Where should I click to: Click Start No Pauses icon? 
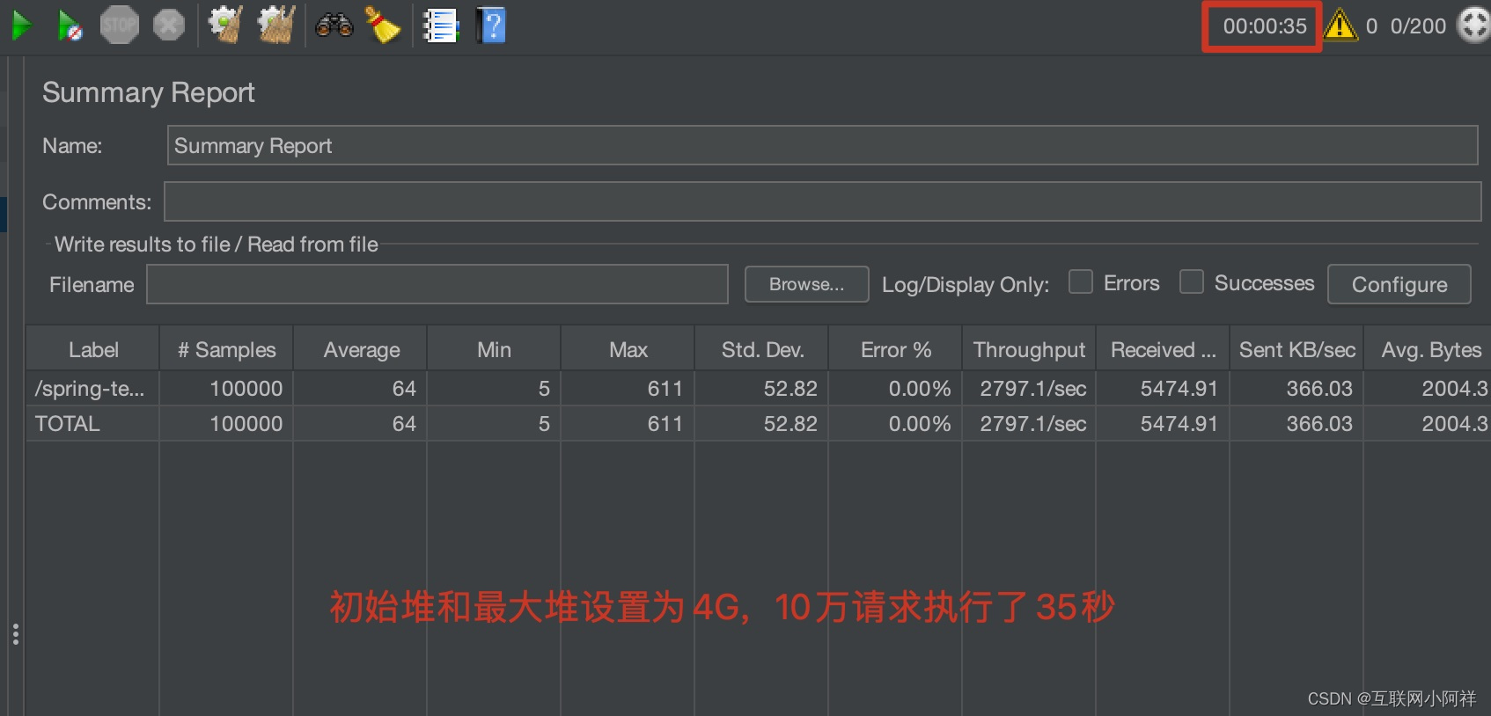(70, 26)
